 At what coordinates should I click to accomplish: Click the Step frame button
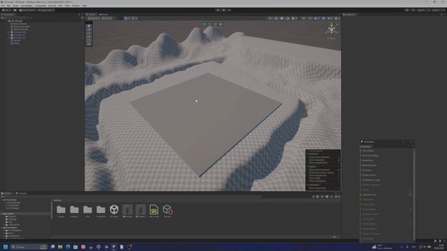coord(229,10)
